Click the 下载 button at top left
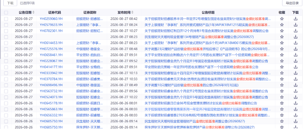The width and height of the screenshot is (303, 129). click(x=10, y=3)
